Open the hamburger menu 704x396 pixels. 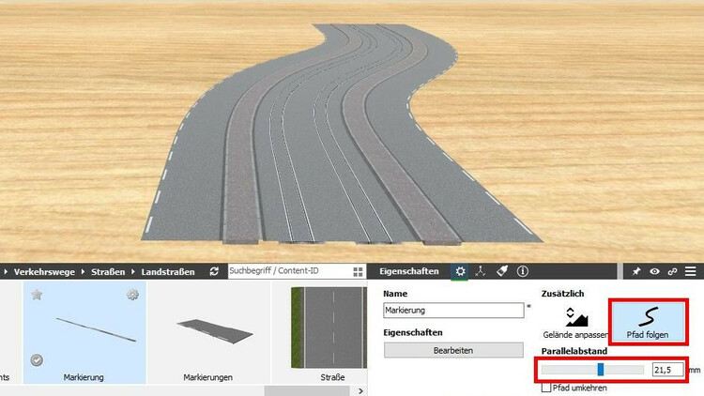coord(691,271)
